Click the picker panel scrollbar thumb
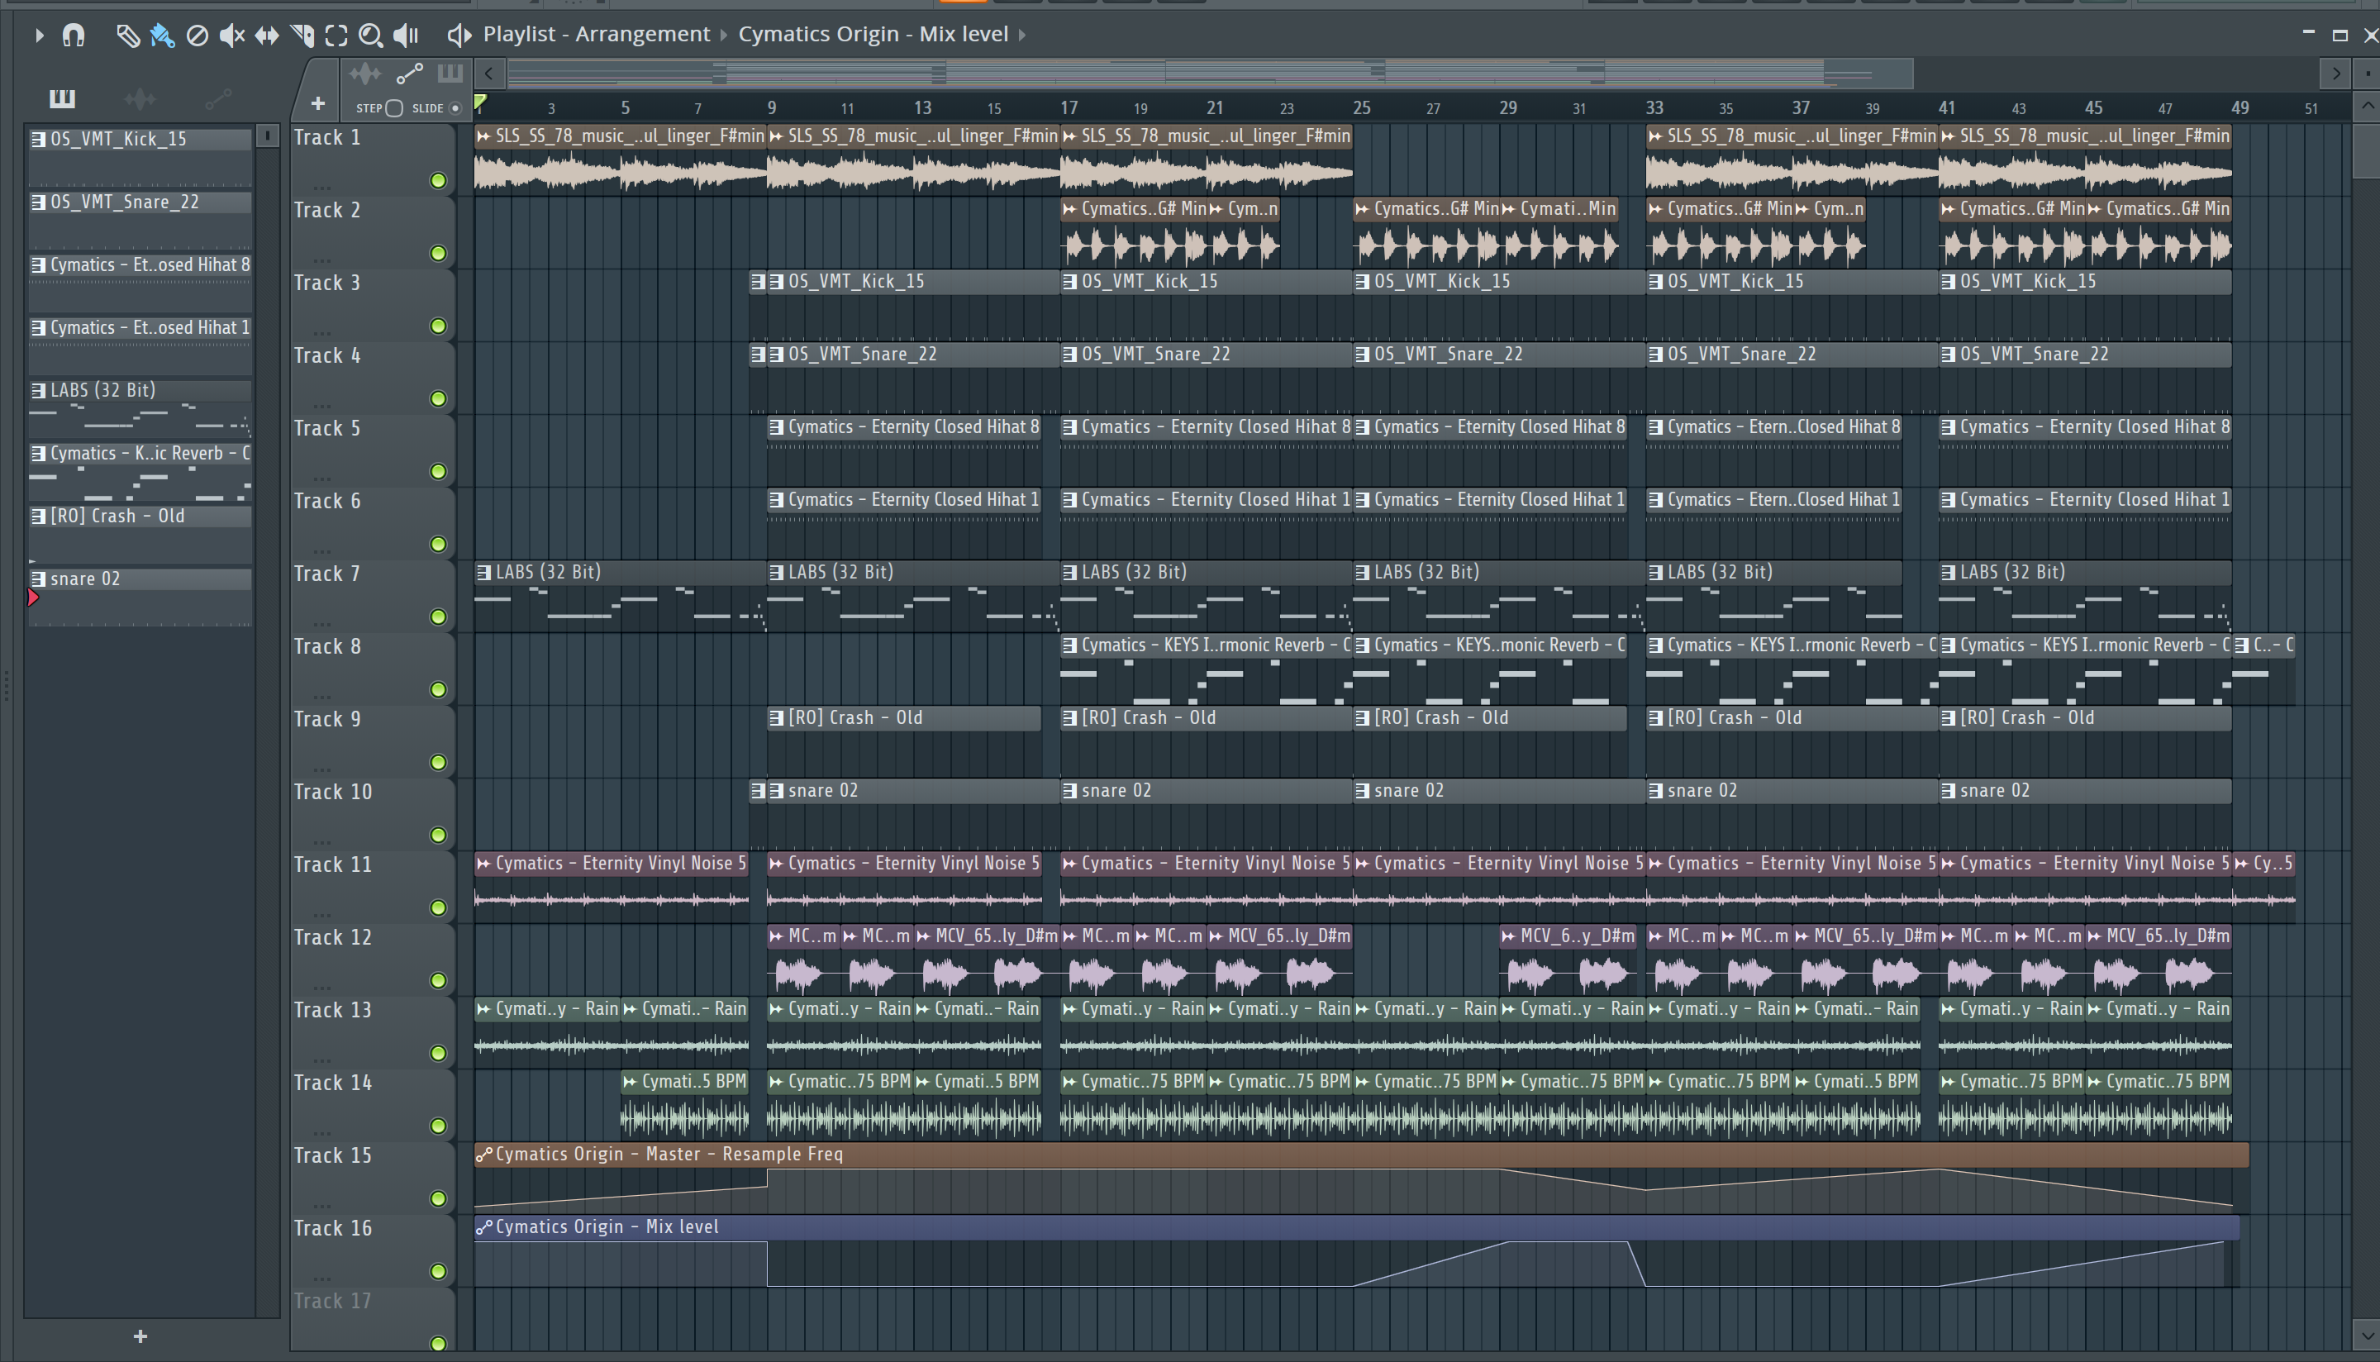The height and width of the screenshot is (1362, 2380). click(268, 136)
